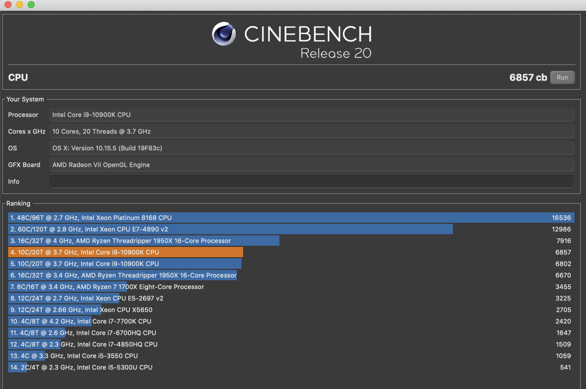Click the Processor field Intel Core i9-10900K
Image resolution: width=586 pixels, height=389 pixels.
point(312,115)
